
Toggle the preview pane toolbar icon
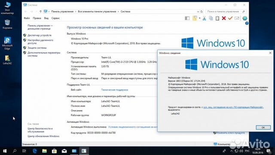click(x=187, y=18)
